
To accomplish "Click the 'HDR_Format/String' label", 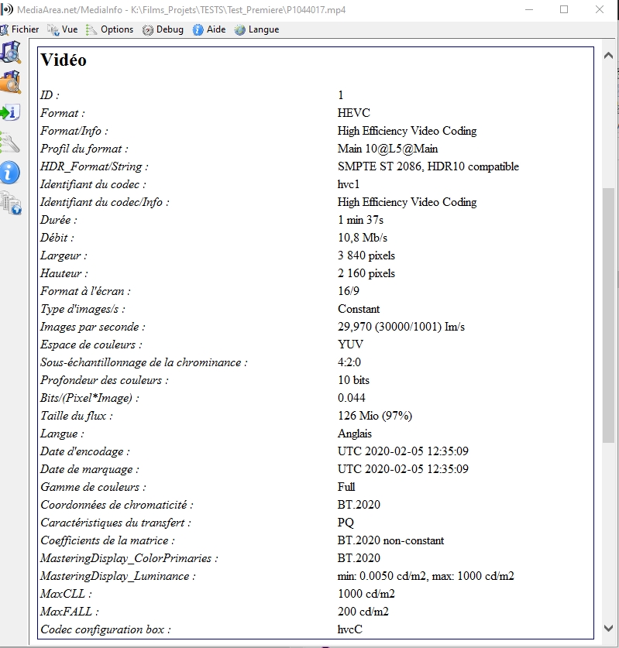I will click(x=95, y=166).
